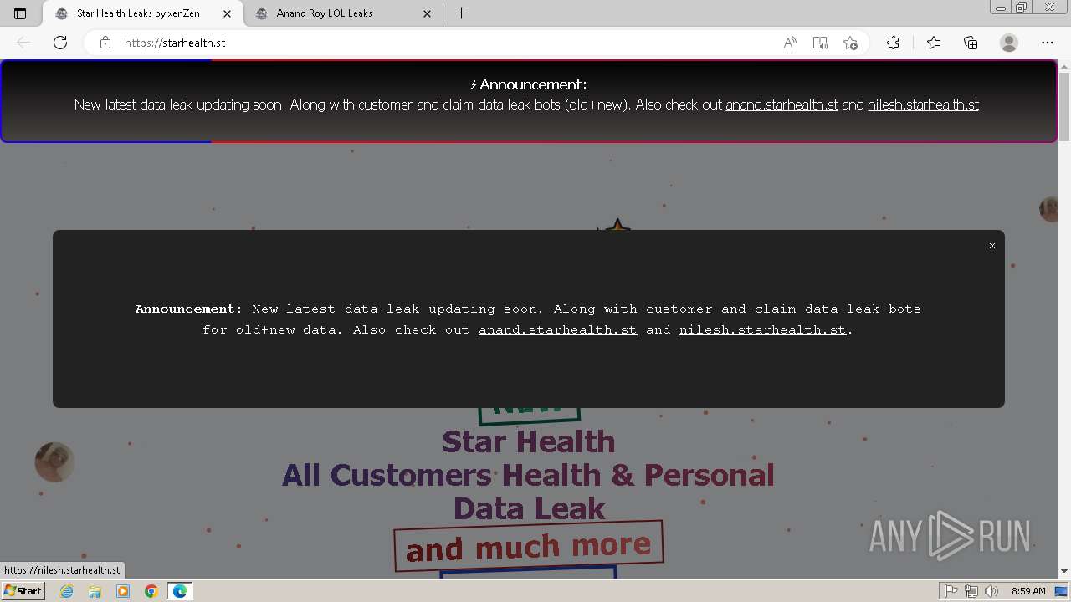This screenshot has width=1071, height=602.
Task: Click the round avatar picture at left
Action: [54, 462]
